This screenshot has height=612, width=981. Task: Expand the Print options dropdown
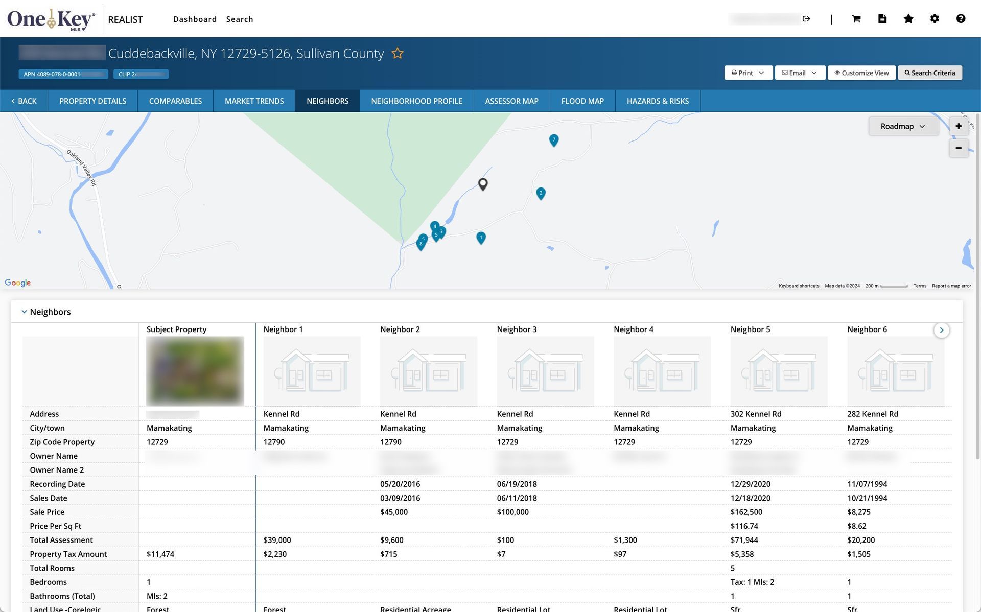click(748, 73)
